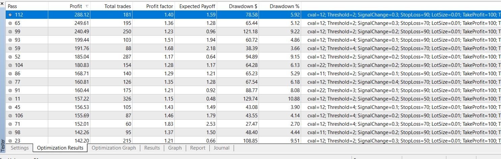Show the Report tab

(198, 148)
